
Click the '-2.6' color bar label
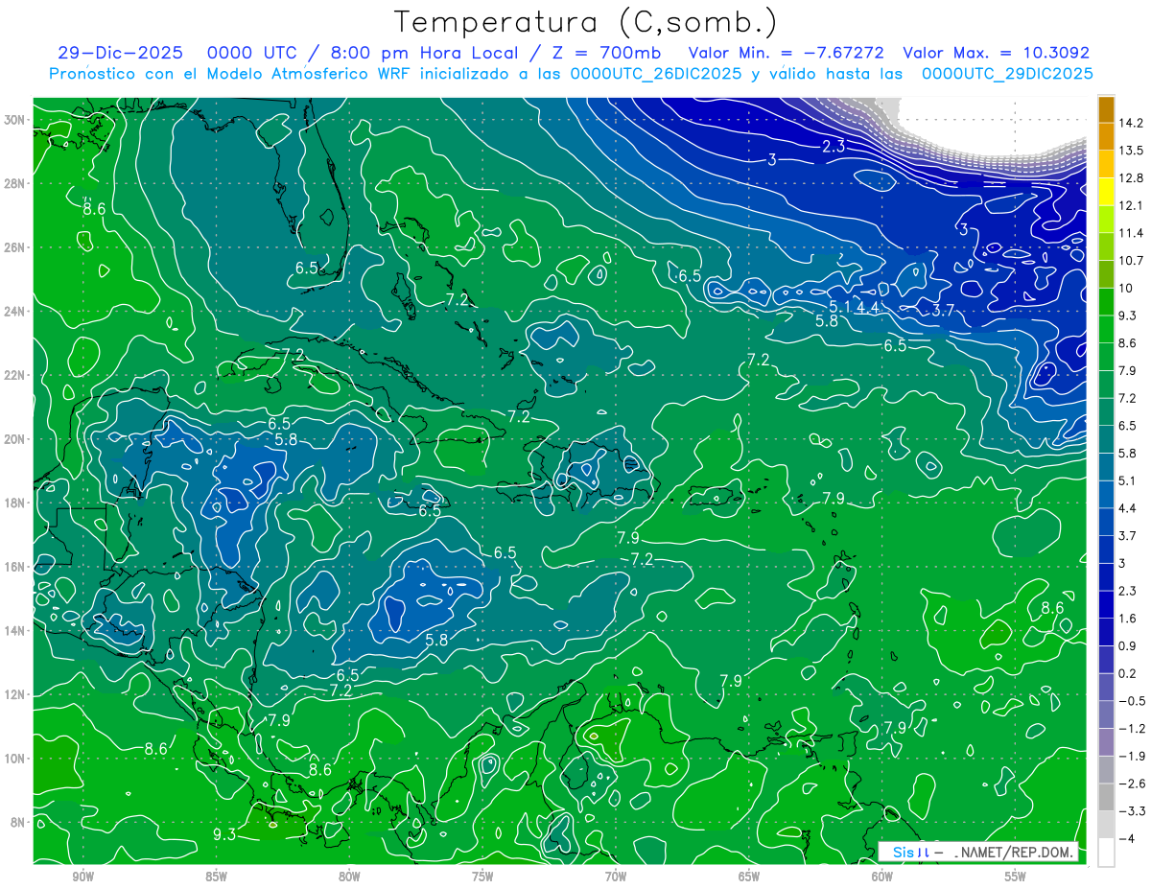pyautogui.click(x=1131, y=784)
